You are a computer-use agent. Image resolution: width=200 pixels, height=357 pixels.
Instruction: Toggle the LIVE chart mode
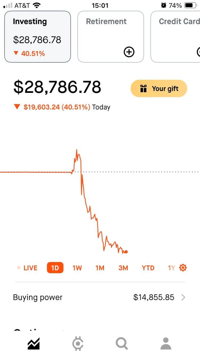coord(27,268)
